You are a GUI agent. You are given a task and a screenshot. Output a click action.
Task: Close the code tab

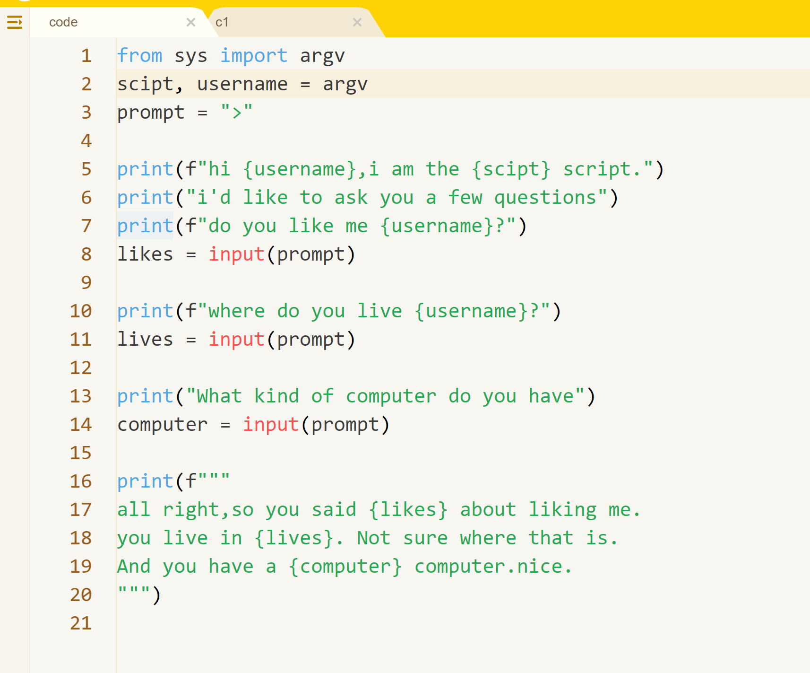[191, 22]
